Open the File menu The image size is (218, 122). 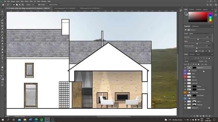5,1
